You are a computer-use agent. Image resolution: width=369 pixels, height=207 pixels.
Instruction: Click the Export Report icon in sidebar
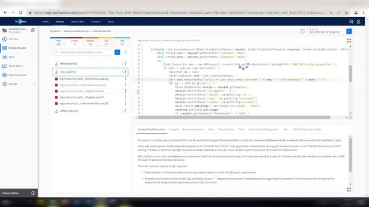[5, 66]
